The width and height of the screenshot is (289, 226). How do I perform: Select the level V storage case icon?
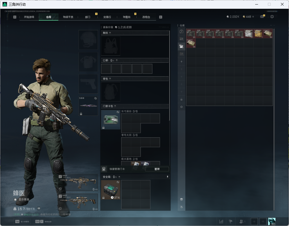pos(181,54)
